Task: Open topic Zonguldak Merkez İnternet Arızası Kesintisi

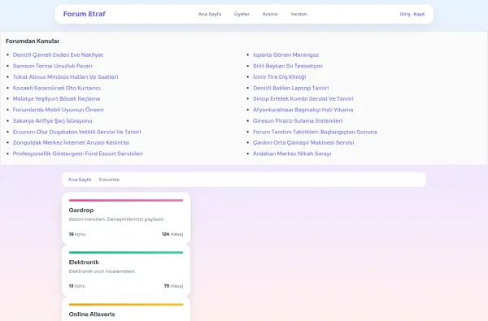Action: coord(71,142)
